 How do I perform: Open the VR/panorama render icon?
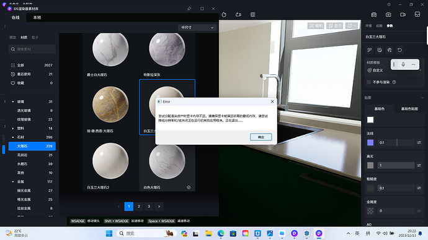pos(374,14)
